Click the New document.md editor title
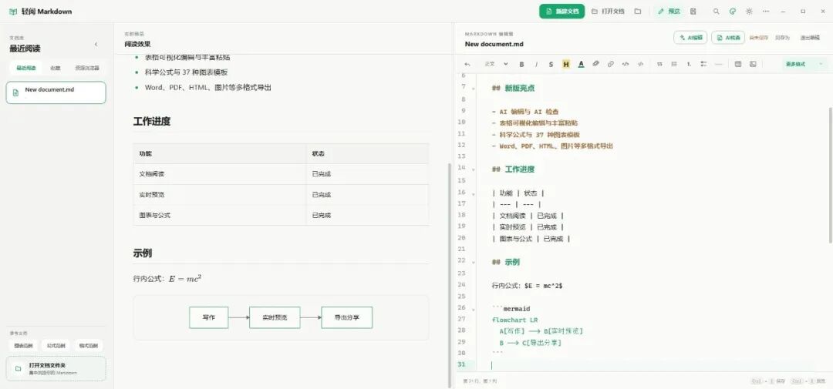Viewport: 833px width, 389px height. (494, 45)
